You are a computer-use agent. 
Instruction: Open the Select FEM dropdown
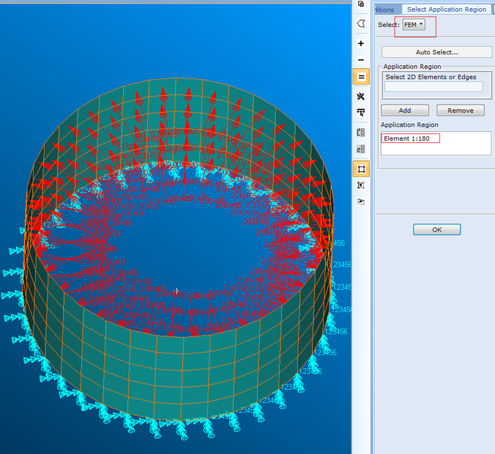click(414, 25)
